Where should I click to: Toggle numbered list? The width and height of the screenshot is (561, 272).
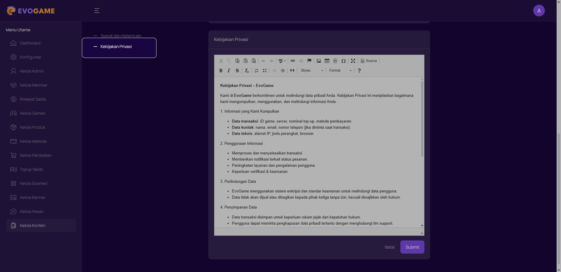(257, 70)
